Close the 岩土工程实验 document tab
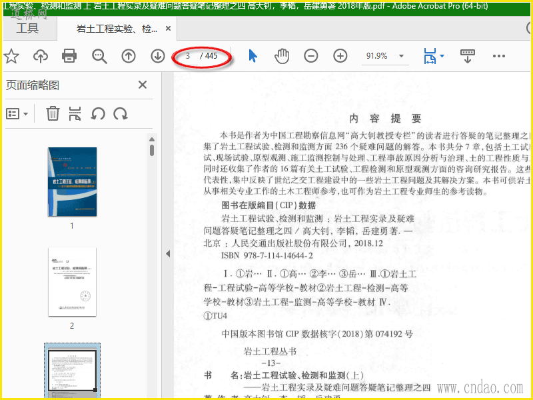The height and width of the screenshot is (400, 533). tap(168, 29)
